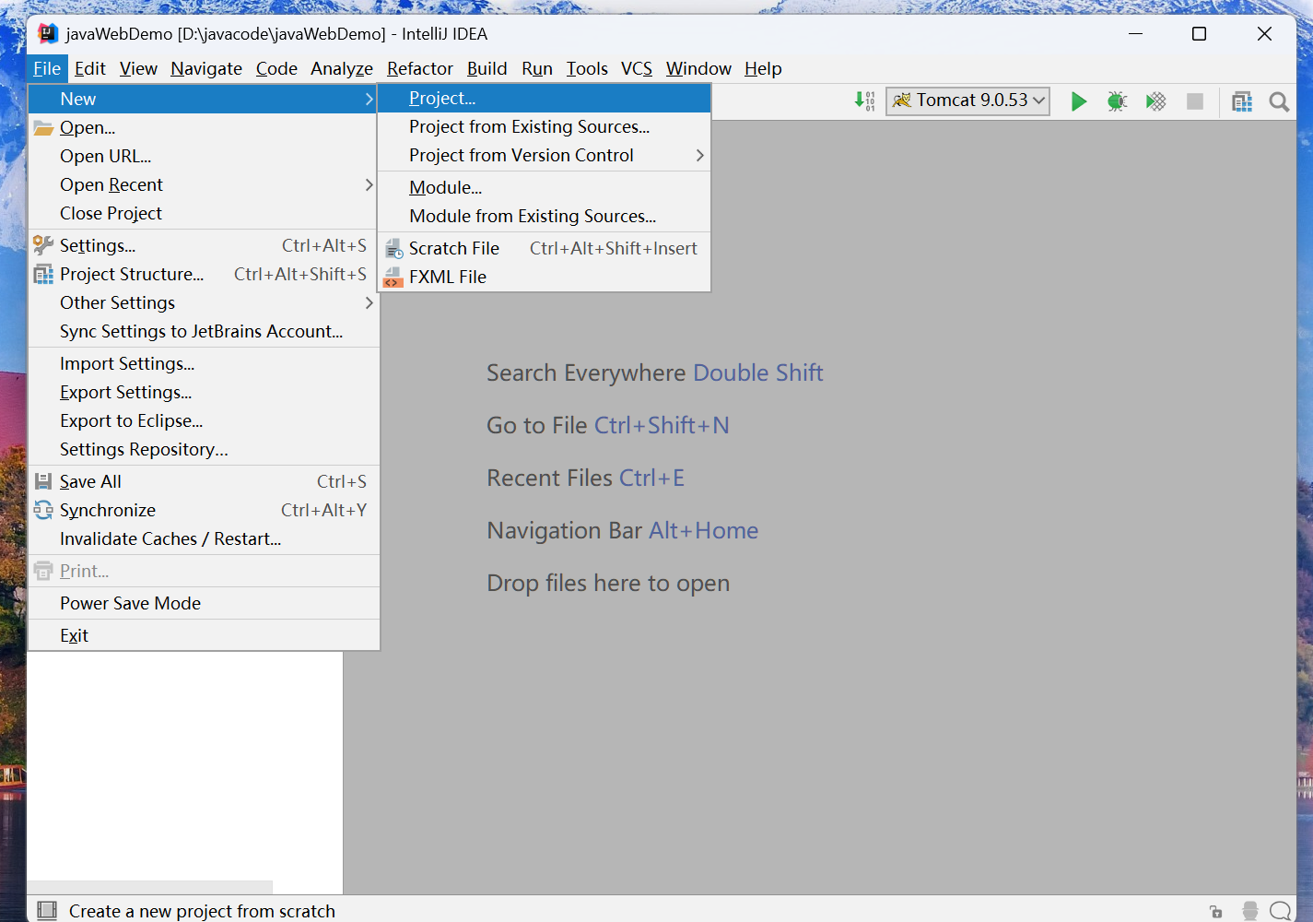Open the View menu
The image size is (1313, 922).
(138, 68)
